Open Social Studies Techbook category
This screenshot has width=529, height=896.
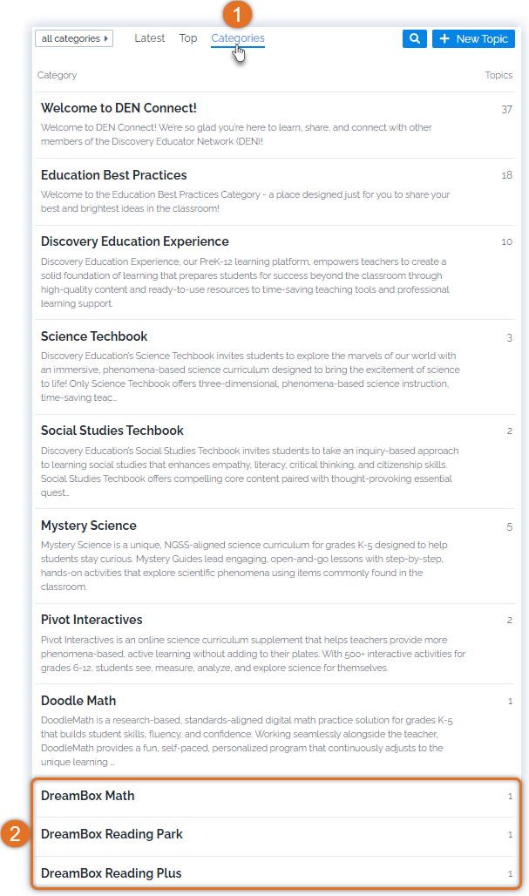[x=112, y=431]
